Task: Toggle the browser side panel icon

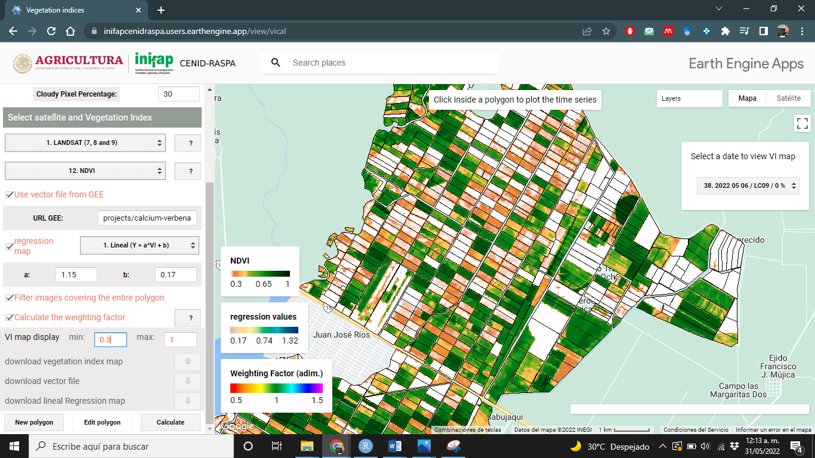Action: [763, 31]
